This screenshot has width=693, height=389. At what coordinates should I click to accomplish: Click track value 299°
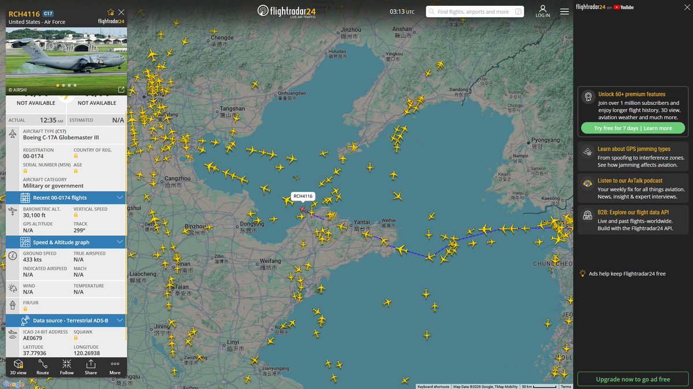[79, 231]
